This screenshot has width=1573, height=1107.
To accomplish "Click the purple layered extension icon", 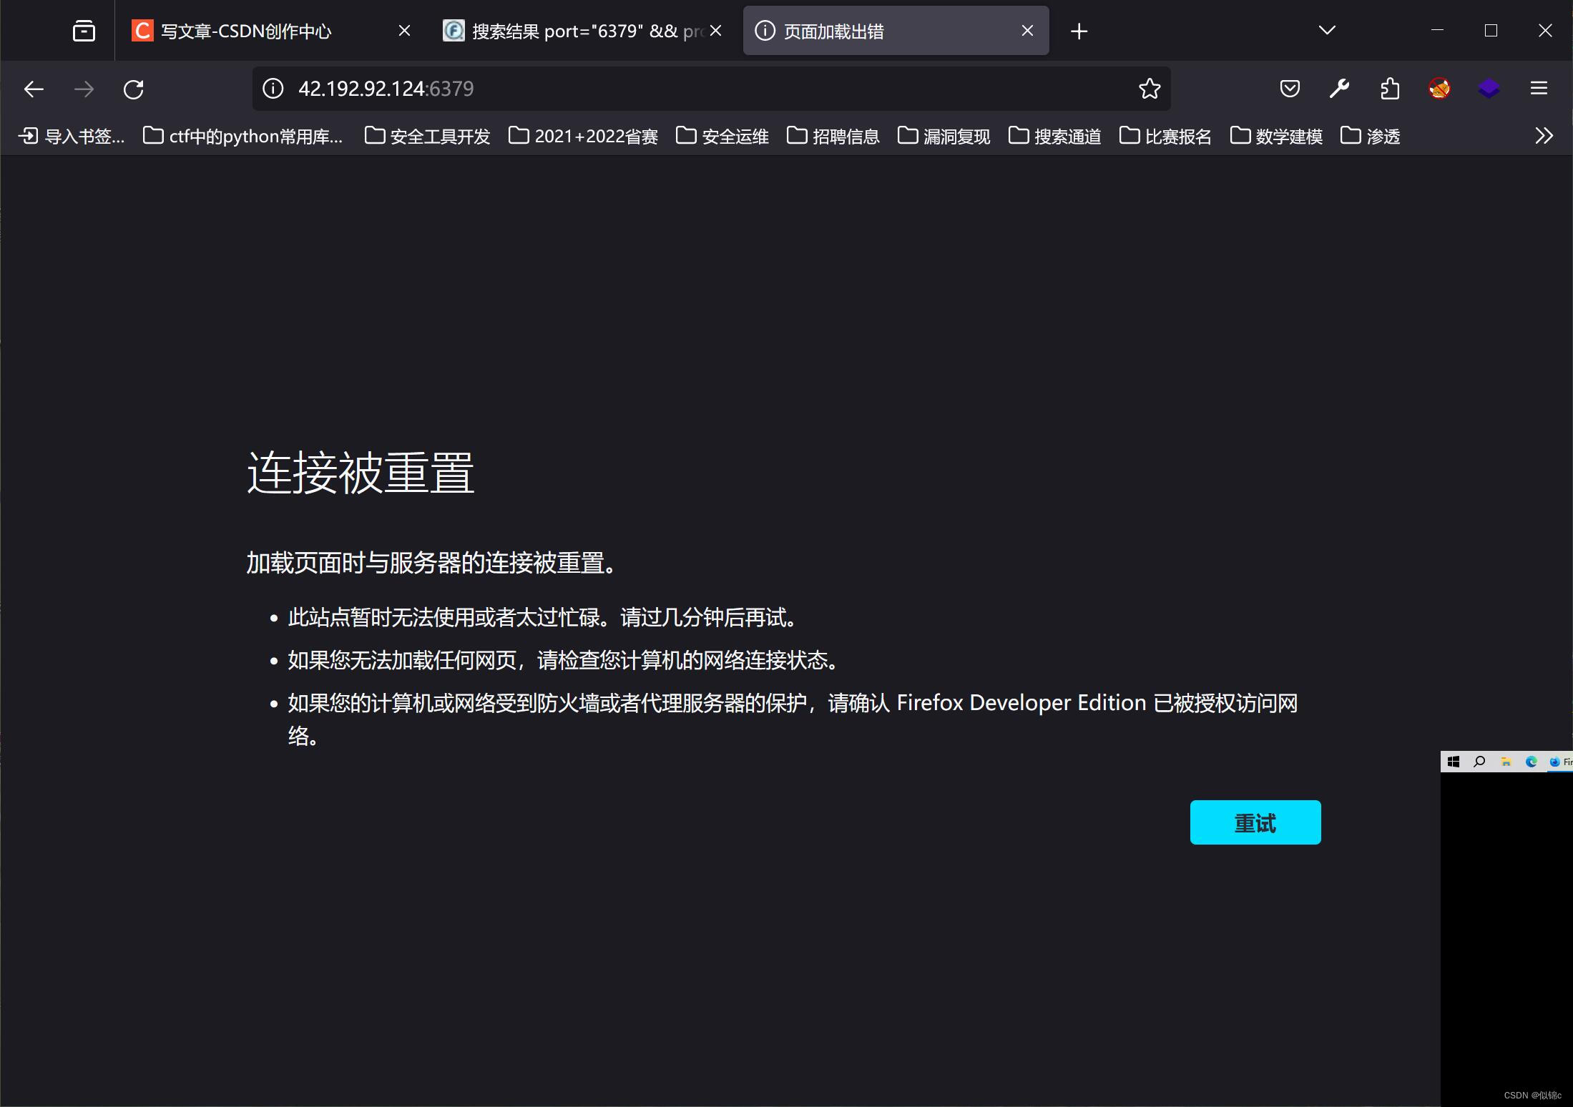I will [1489, 89].
